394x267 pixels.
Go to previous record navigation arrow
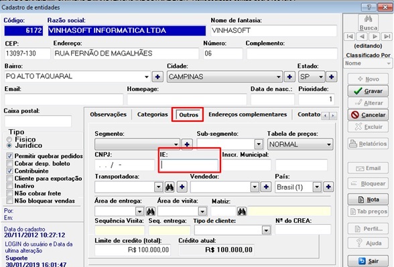point(362,37)
